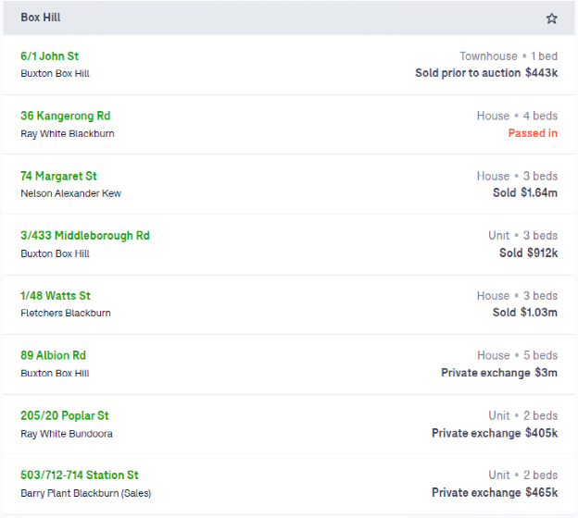The width and height of the screenshot is (578, 518).
Task: Open the 503/712-714 Station St listing
Action: 80,475
